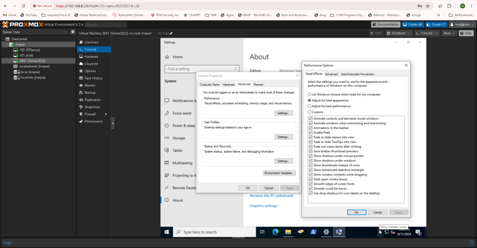The height and width of the screenshot is (248, 477).
Task: Open the Graphics settings link
Action: point(263,206)
